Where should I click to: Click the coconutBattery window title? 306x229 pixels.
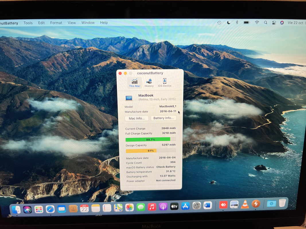click(150, 73)
